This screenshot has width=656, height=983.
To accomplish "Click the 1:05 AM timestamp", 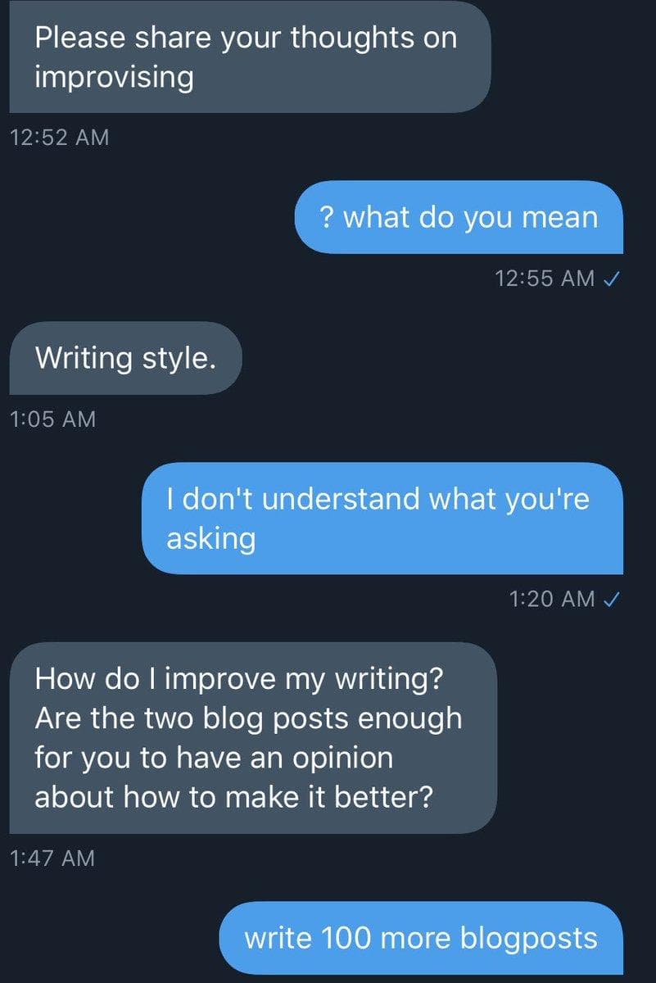I will [52, 419].
